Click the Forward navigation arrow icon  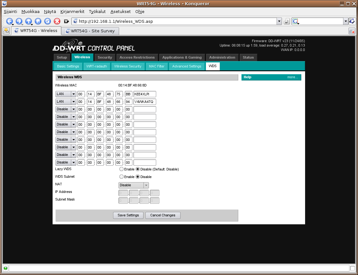coord(19,21)
